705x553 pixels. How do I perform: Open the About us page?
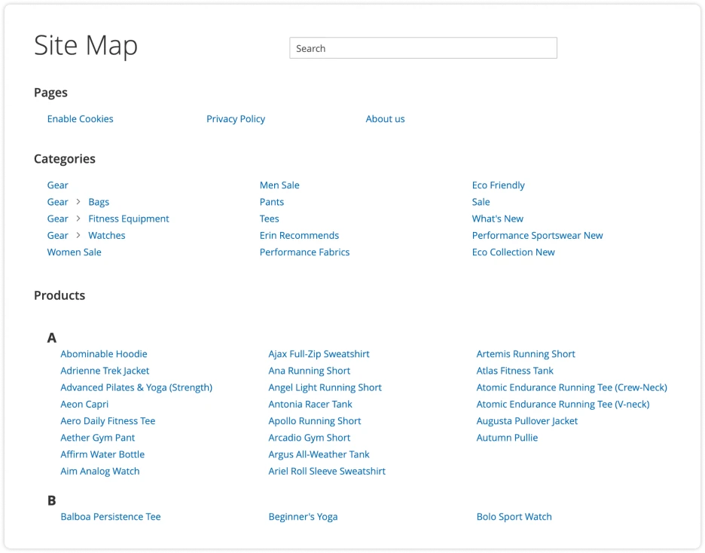pos(385,118)
